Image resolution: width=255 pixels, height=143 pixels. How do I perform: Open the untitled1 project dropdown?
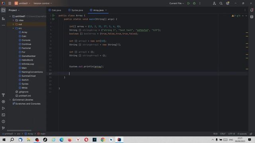[22, 3]
